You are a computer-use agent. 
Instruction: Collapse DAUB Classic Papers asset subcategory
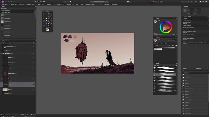point(1,12)
